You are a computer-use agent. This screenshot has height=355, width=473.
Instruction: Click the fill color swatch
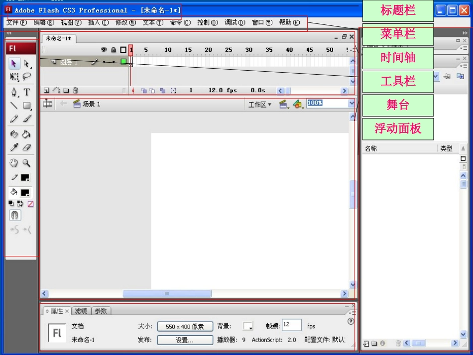point(25,192)
